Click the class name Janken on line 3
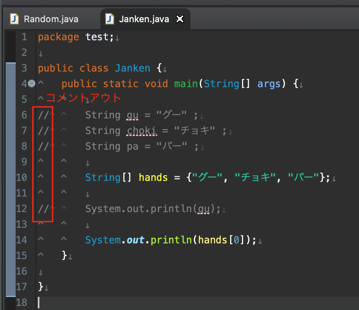The width and height of the screenshot is (359, 310). [x=132, y=68]
